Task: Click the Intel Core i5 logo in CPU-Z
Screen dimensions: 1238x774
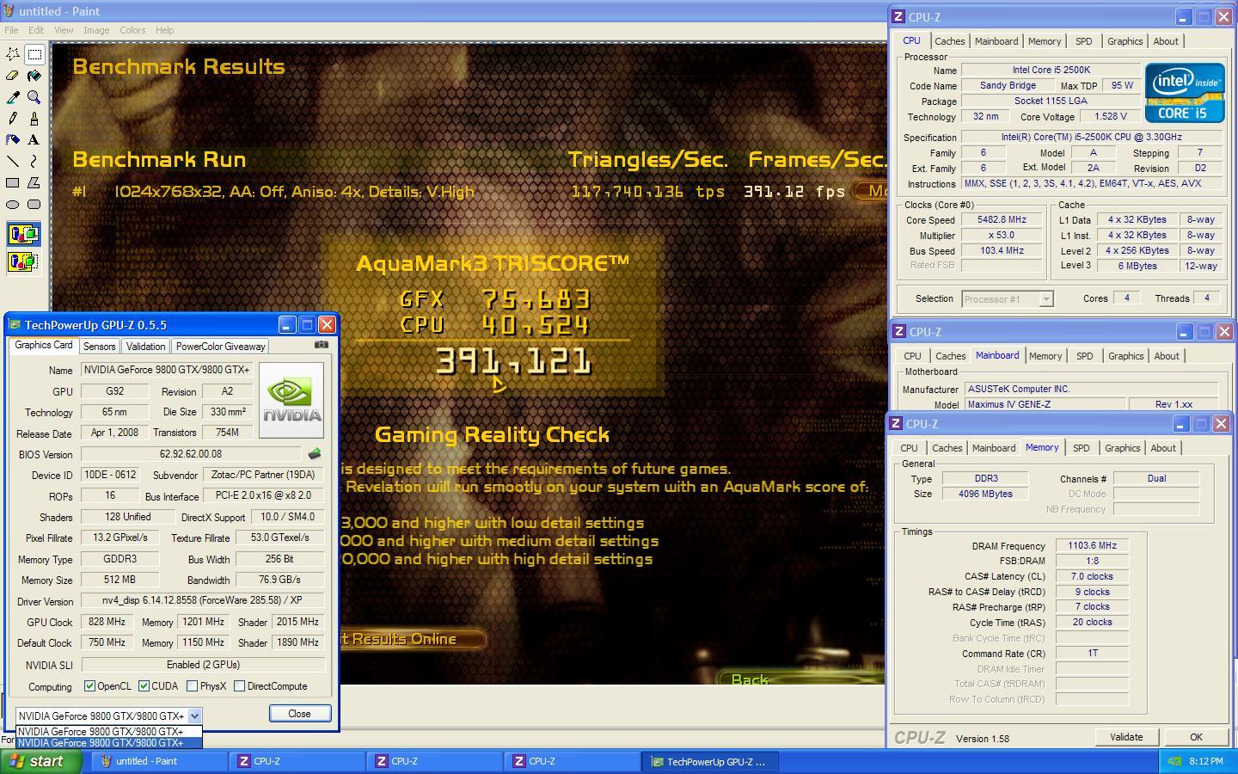Action: click(1185, 93)
